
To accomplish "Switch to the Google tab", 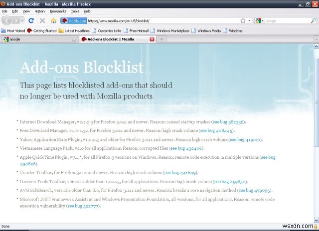I will coord(39,39).
